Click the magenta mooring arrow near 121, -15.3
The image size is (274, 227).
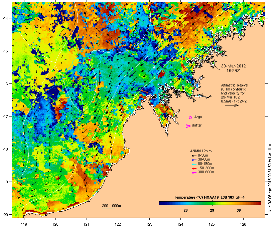click(89, 60)
